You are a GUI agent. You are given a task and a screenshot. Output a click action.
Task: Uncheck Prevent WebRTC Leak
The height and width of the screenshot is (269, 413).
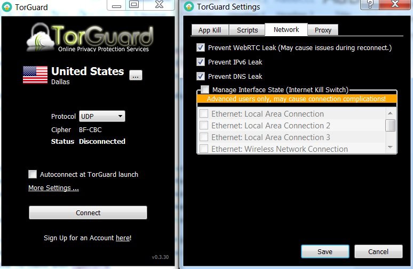pyautogui.click(x=201, y=47)
